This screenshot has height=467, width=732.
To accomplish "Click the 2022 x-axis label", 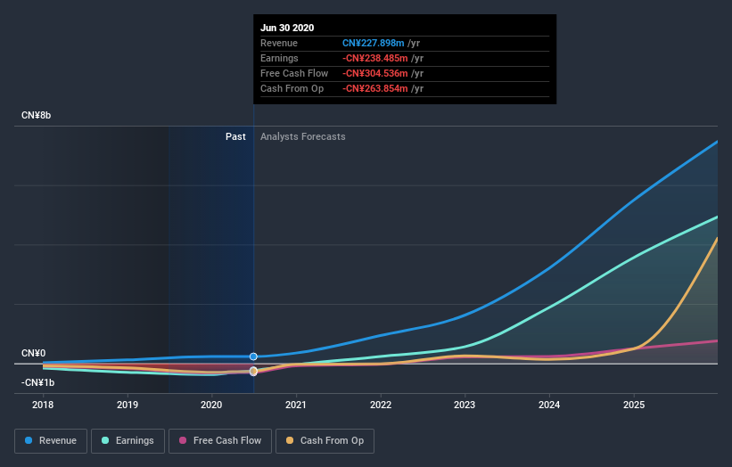I will tap(381, 405).
